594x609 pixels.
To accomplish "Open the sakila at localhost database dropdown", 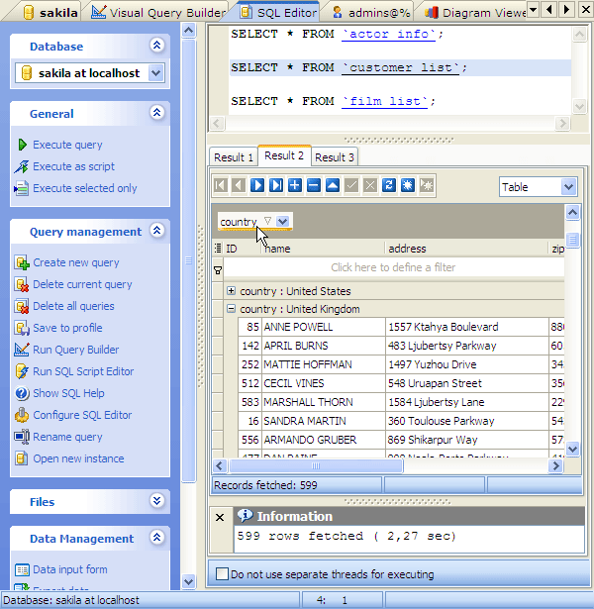I will 155,73.
